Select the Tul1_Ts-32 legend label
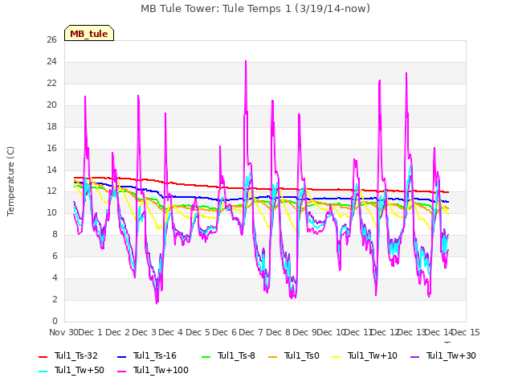The height and width of the screenshot is (386, 514). coord(76,355)
